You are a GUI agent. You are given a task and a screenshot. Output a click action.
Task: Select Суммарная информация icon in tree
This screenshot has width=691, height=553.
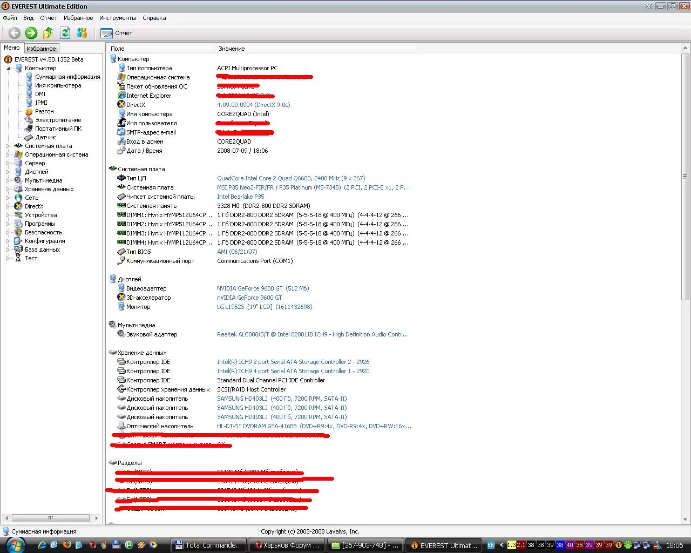pyautogui.click(x=29, y=77)
